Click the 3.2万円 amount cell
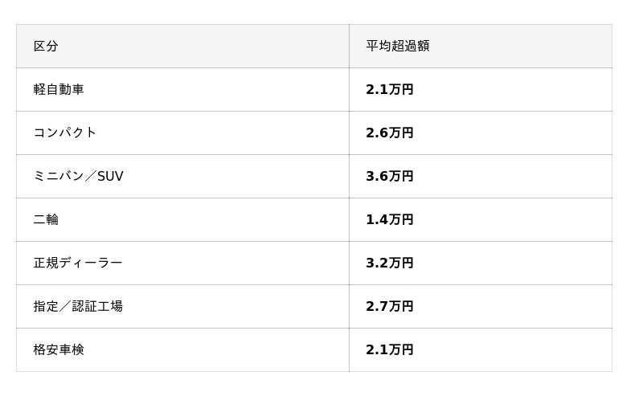Screen dimensions: 643x396 pos(389,263)
